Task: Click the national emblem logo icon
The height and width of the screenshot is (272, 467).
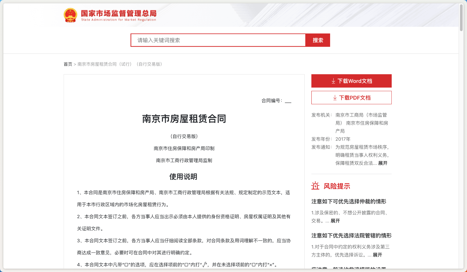Action: tap(69, 15)
